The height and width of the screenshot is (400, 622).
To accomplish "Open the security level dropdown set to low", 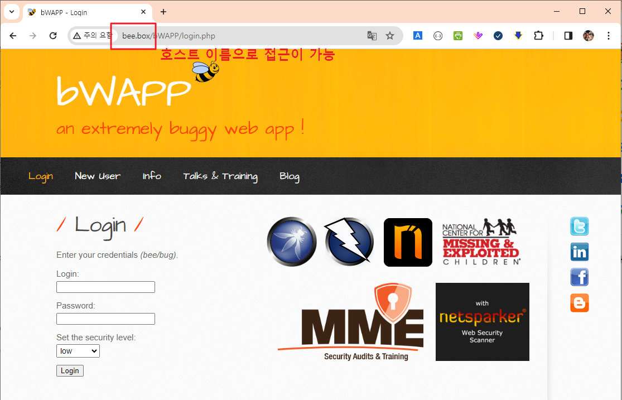I will pyautogui.click(x=78, y=351).
